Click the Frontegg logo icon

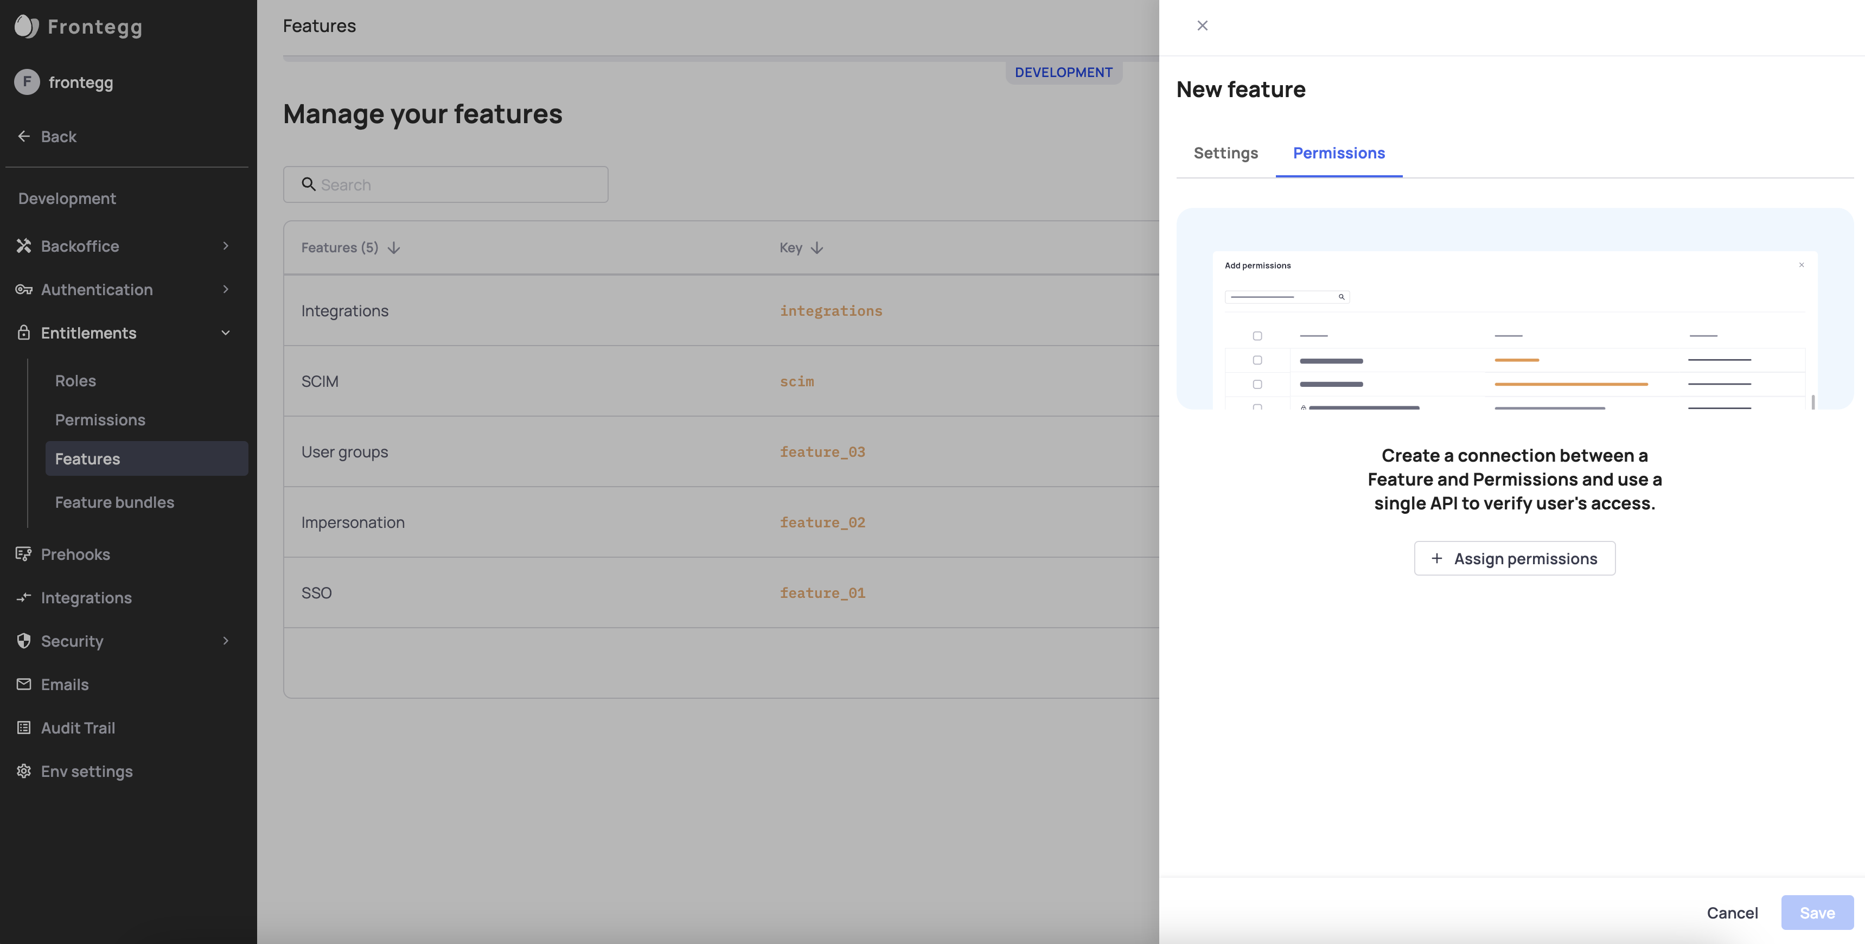pos(26,27)
